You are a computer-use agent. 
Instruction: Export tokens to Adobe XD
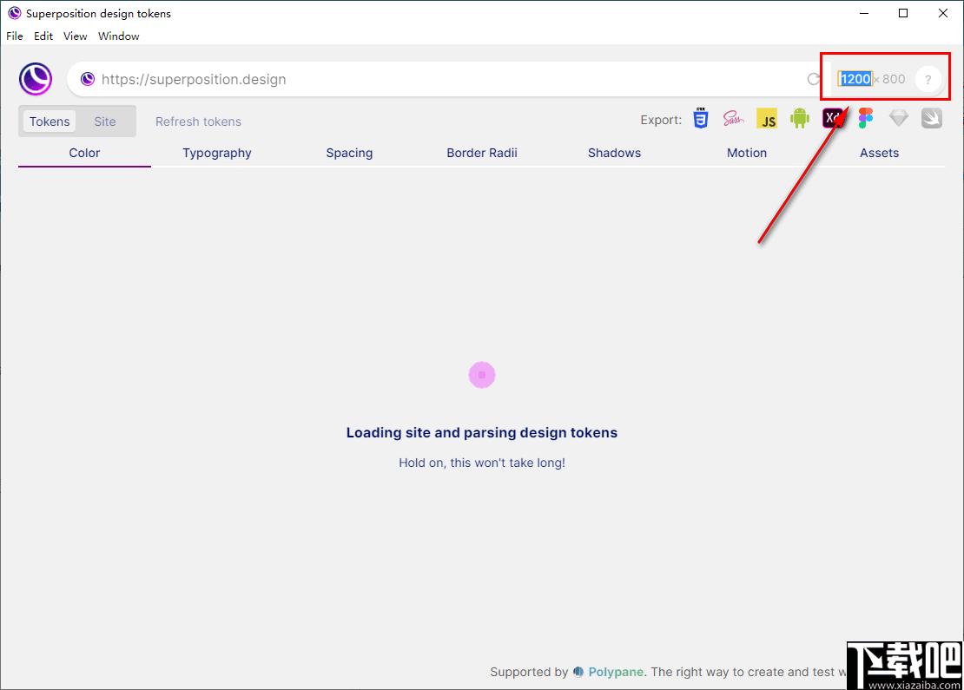coord(833,118)
